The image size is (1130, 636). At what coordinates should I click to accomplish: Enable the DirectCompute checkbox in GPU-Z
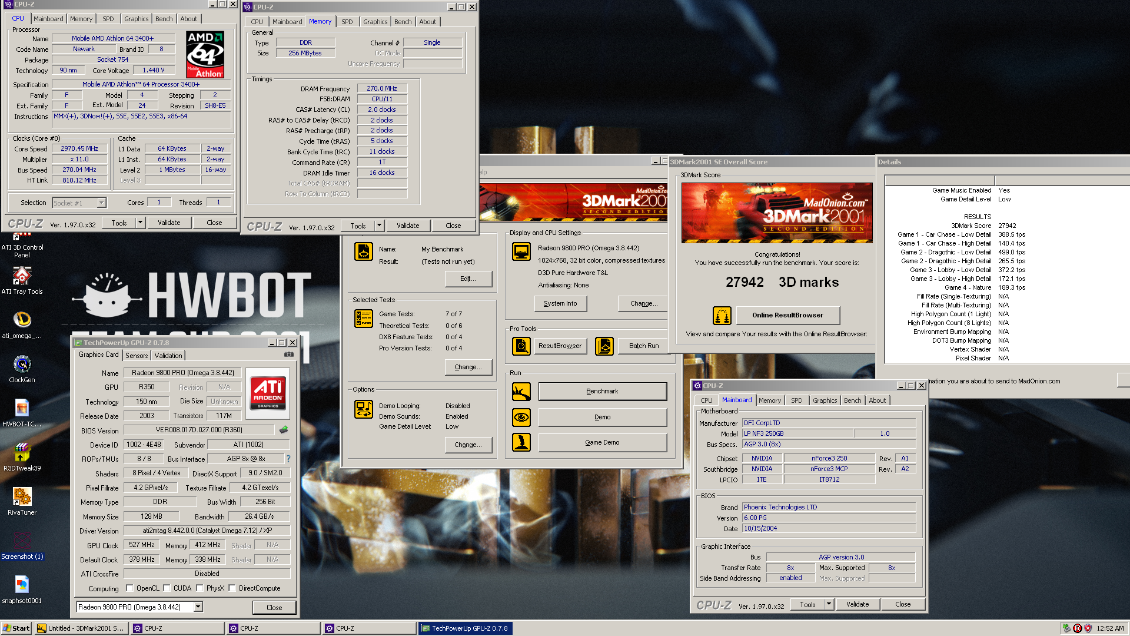pyautogui.click(x=232, y=588)
